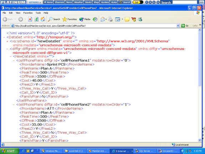Click the http://tempuri.org/ namespace text
205x154 pixels.
tap(55, 37)
